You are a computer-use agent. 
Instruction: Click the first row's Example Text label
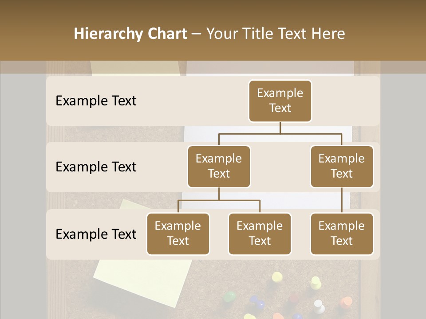pyautogui.click(x=96, y=101)
